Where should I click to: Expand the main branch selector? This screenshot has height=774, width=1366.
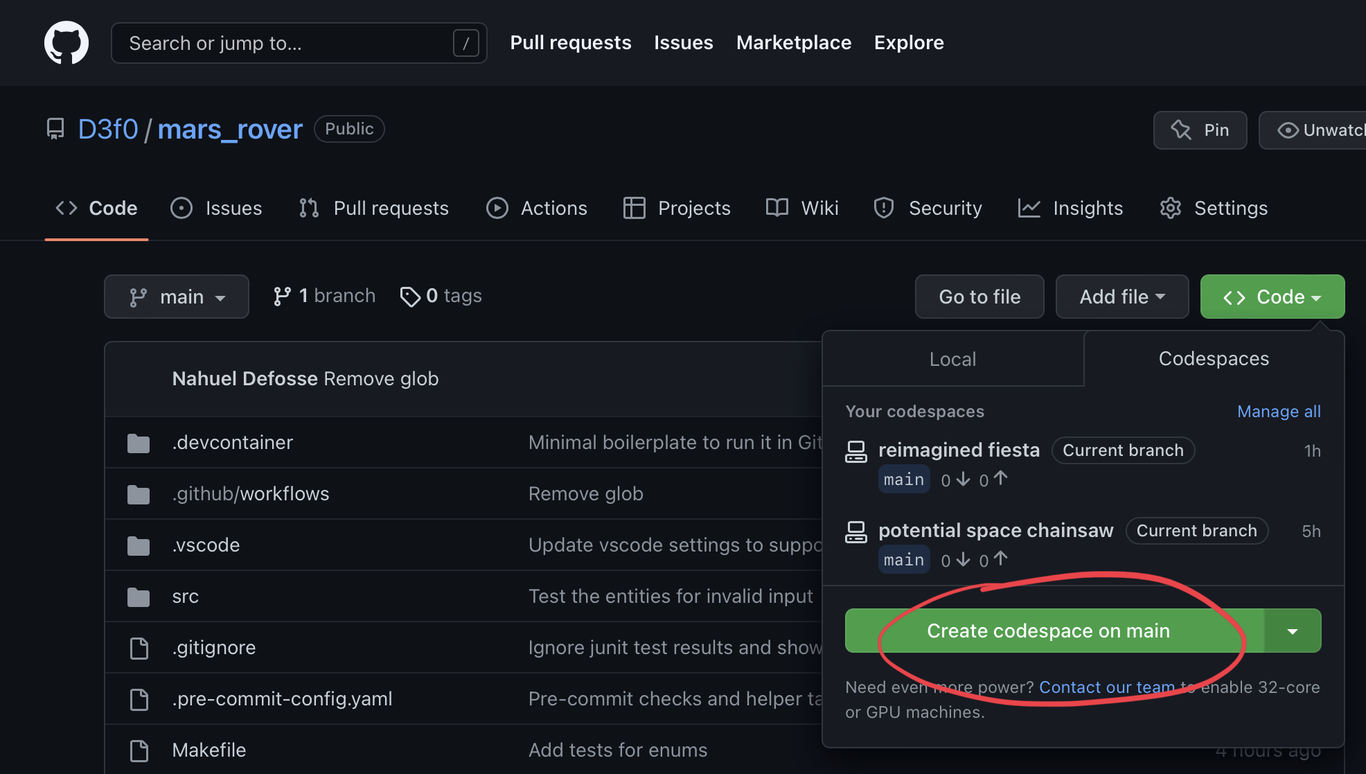coord(177,297)
